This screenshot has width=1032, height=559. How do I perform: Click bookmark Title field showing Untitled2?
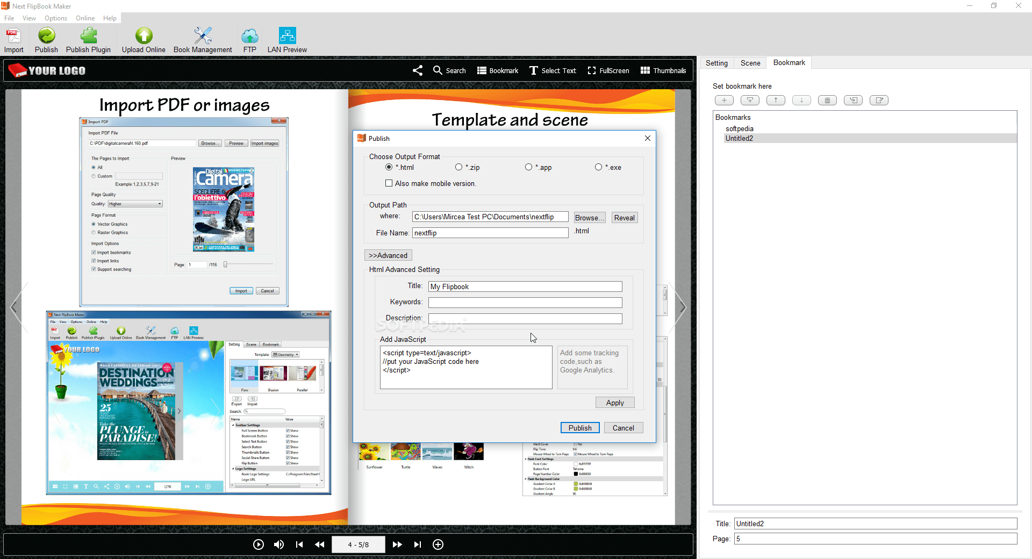(x=876, y=524)
